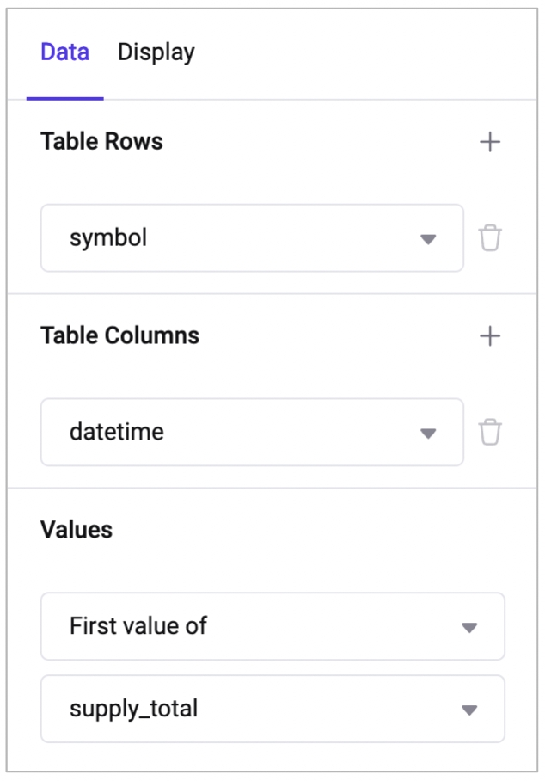Open the supply_total value field dropdown

point(272,709)
